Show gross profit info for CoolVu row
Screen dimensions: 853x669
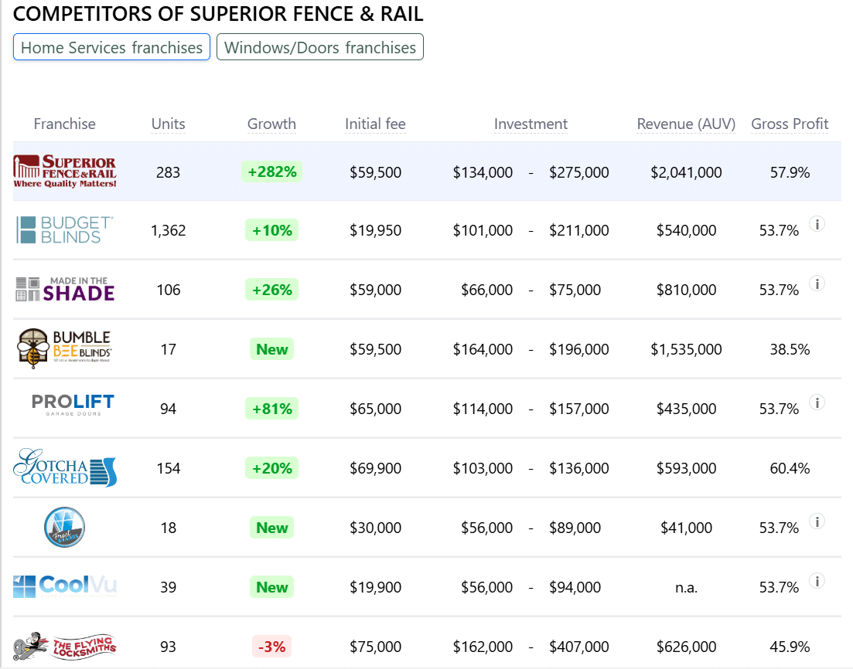coord(817,581)
